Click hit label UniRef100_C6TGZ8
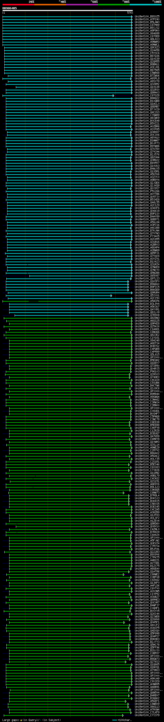The height and width of the screenshot is (722, 164). coord(147,95)
